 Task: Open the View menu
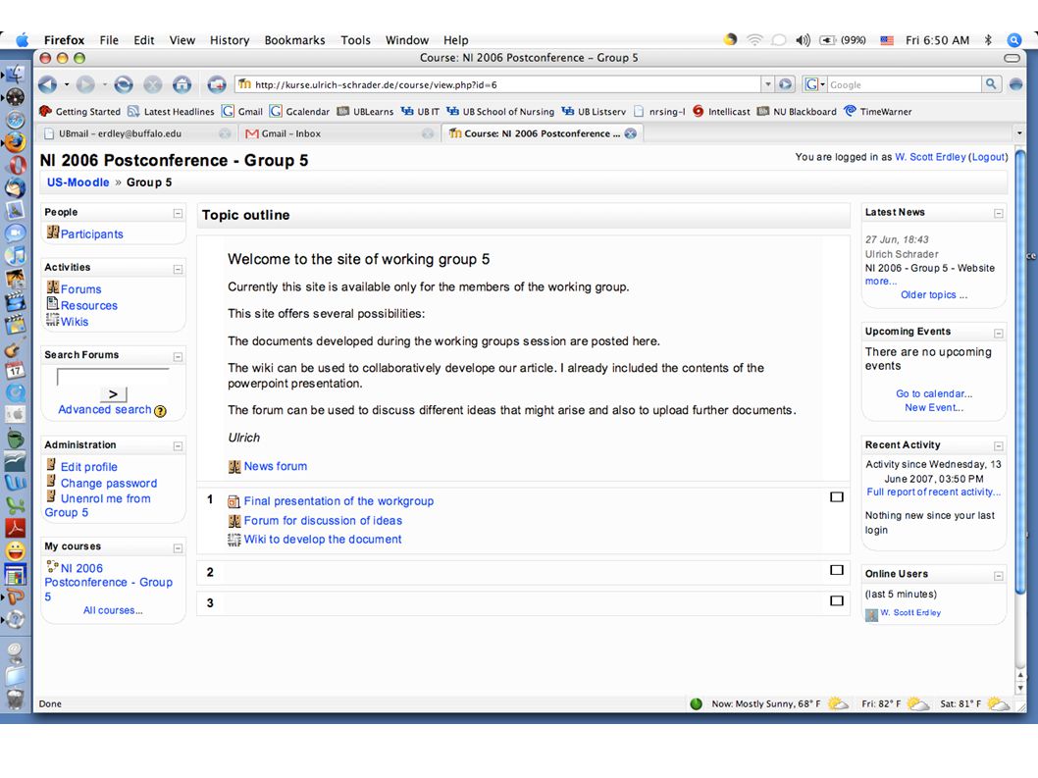(182, 39)
